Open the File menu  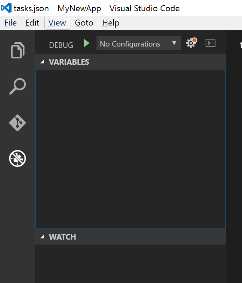[x=10, y=23]
